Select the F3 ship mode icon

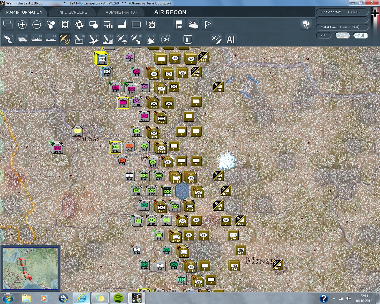click(x=37, y=39)
